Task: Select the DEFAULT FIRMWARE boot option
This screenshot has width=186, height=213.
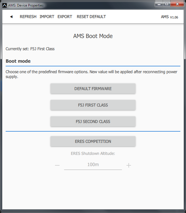Action: tap(93, 89)
